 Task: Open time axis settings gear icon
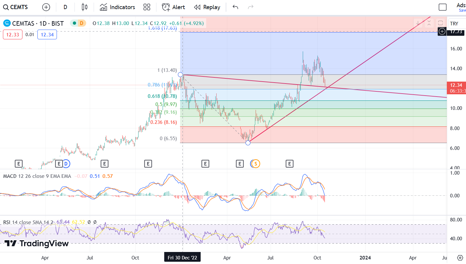pyautogui.click(x=460, y=257)
